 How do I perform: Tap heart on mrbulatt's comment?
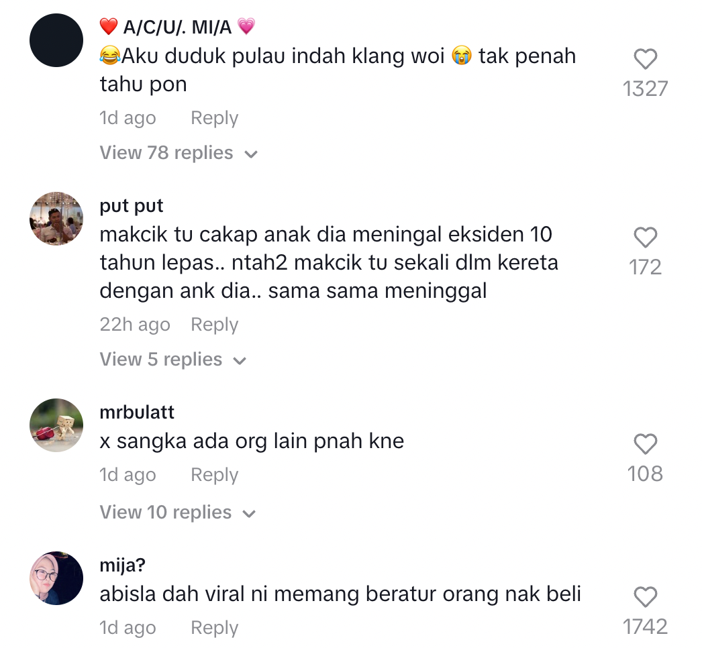(x=645, y=444)
